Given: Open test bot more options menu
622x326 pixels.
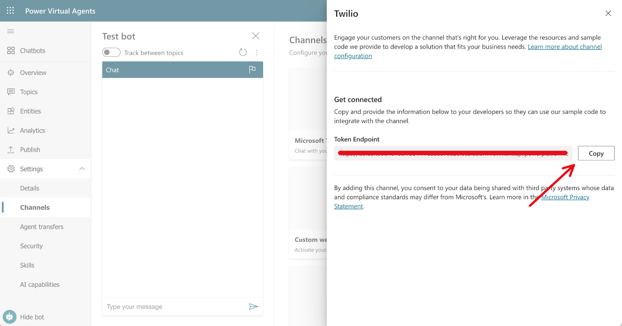Looking at the screenshot, I should [x=257, y=53].
